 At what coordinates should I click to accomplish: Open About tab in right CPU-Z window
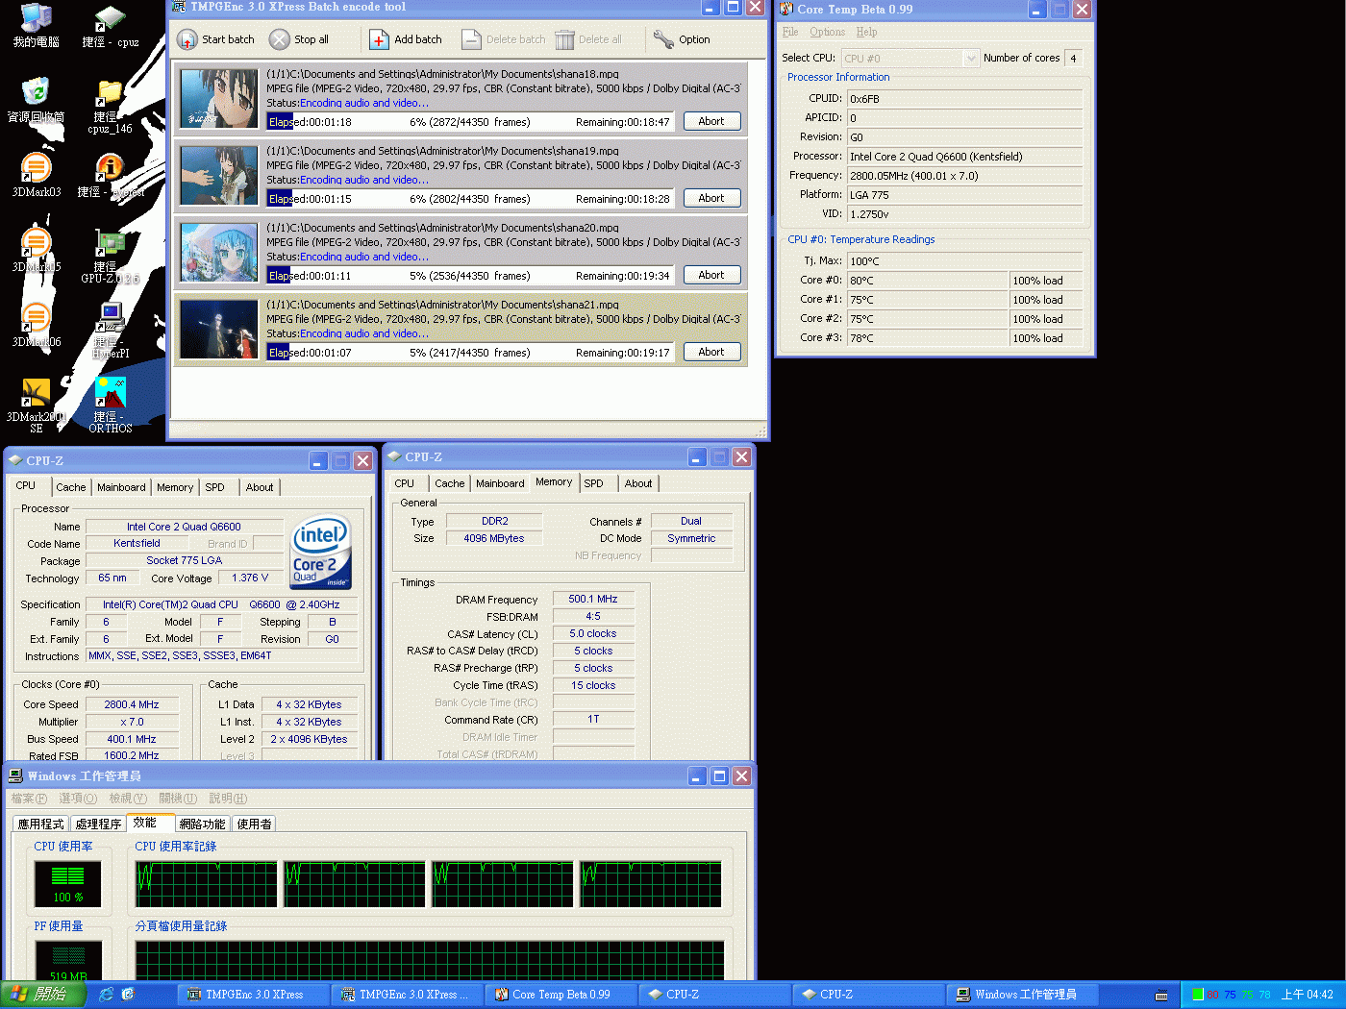click(x=637, y=483)
